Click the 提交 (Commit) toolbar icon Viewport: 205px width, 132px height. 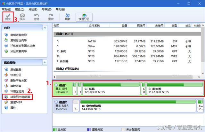8,17
